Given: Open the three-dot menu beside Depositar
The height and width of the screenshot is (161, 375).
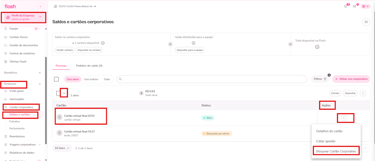Looking at the screenshot, I should point(363,93).
